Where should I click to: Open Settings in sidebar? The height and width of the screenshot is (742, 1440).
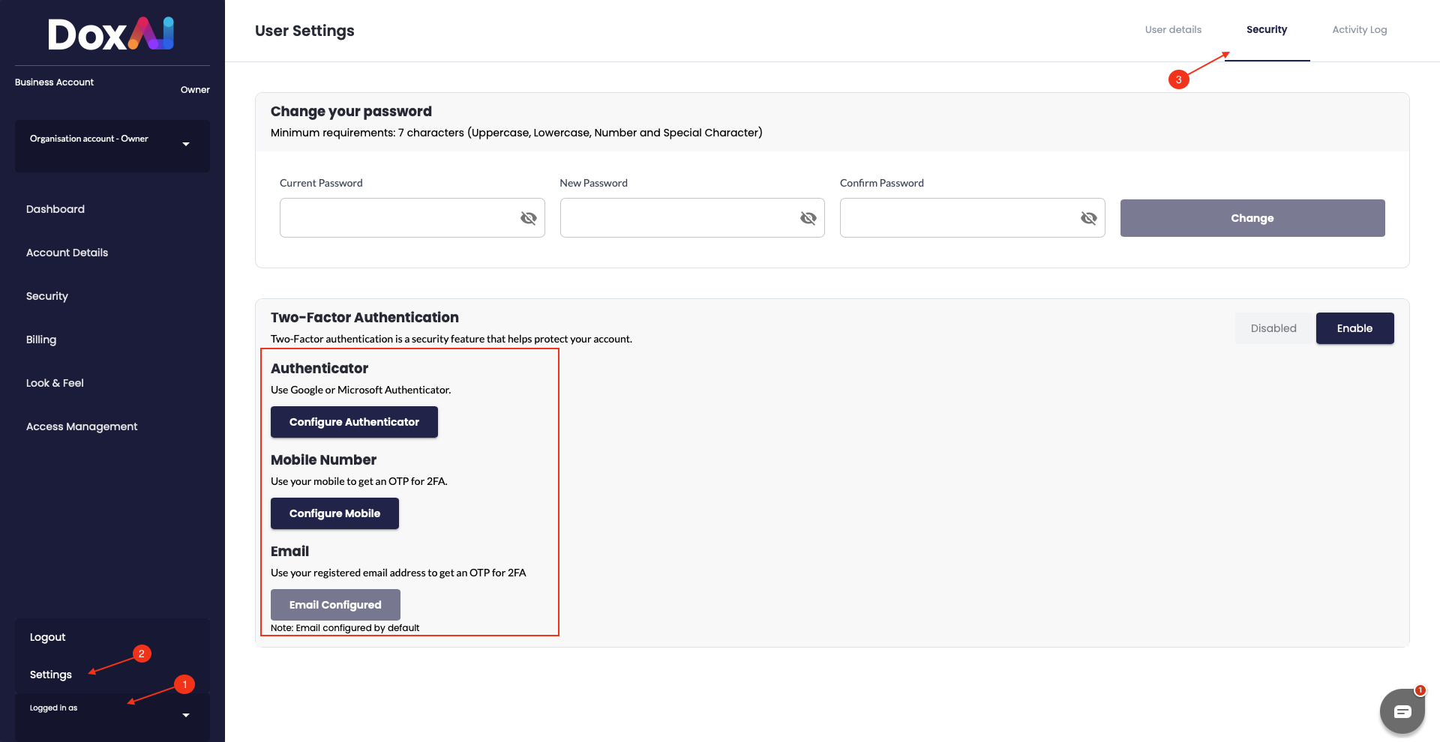[51, 675]
